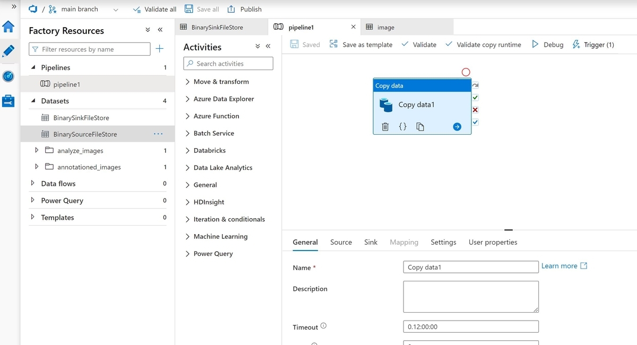637x345 pixels.
Task: Click Validate copy runtime
Action: tap(483, 45)
